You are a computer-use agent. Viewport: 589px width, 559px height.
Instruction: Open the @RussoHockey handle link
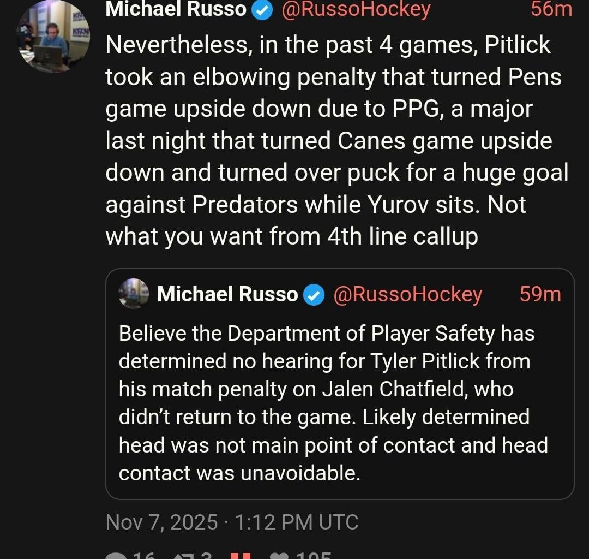pyautogui.click(x=354, y=9)
